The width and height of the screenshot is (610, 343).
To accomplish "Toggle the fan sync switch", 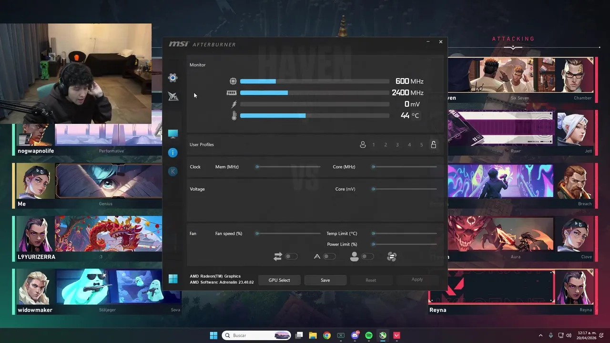I will coord(291,256).
